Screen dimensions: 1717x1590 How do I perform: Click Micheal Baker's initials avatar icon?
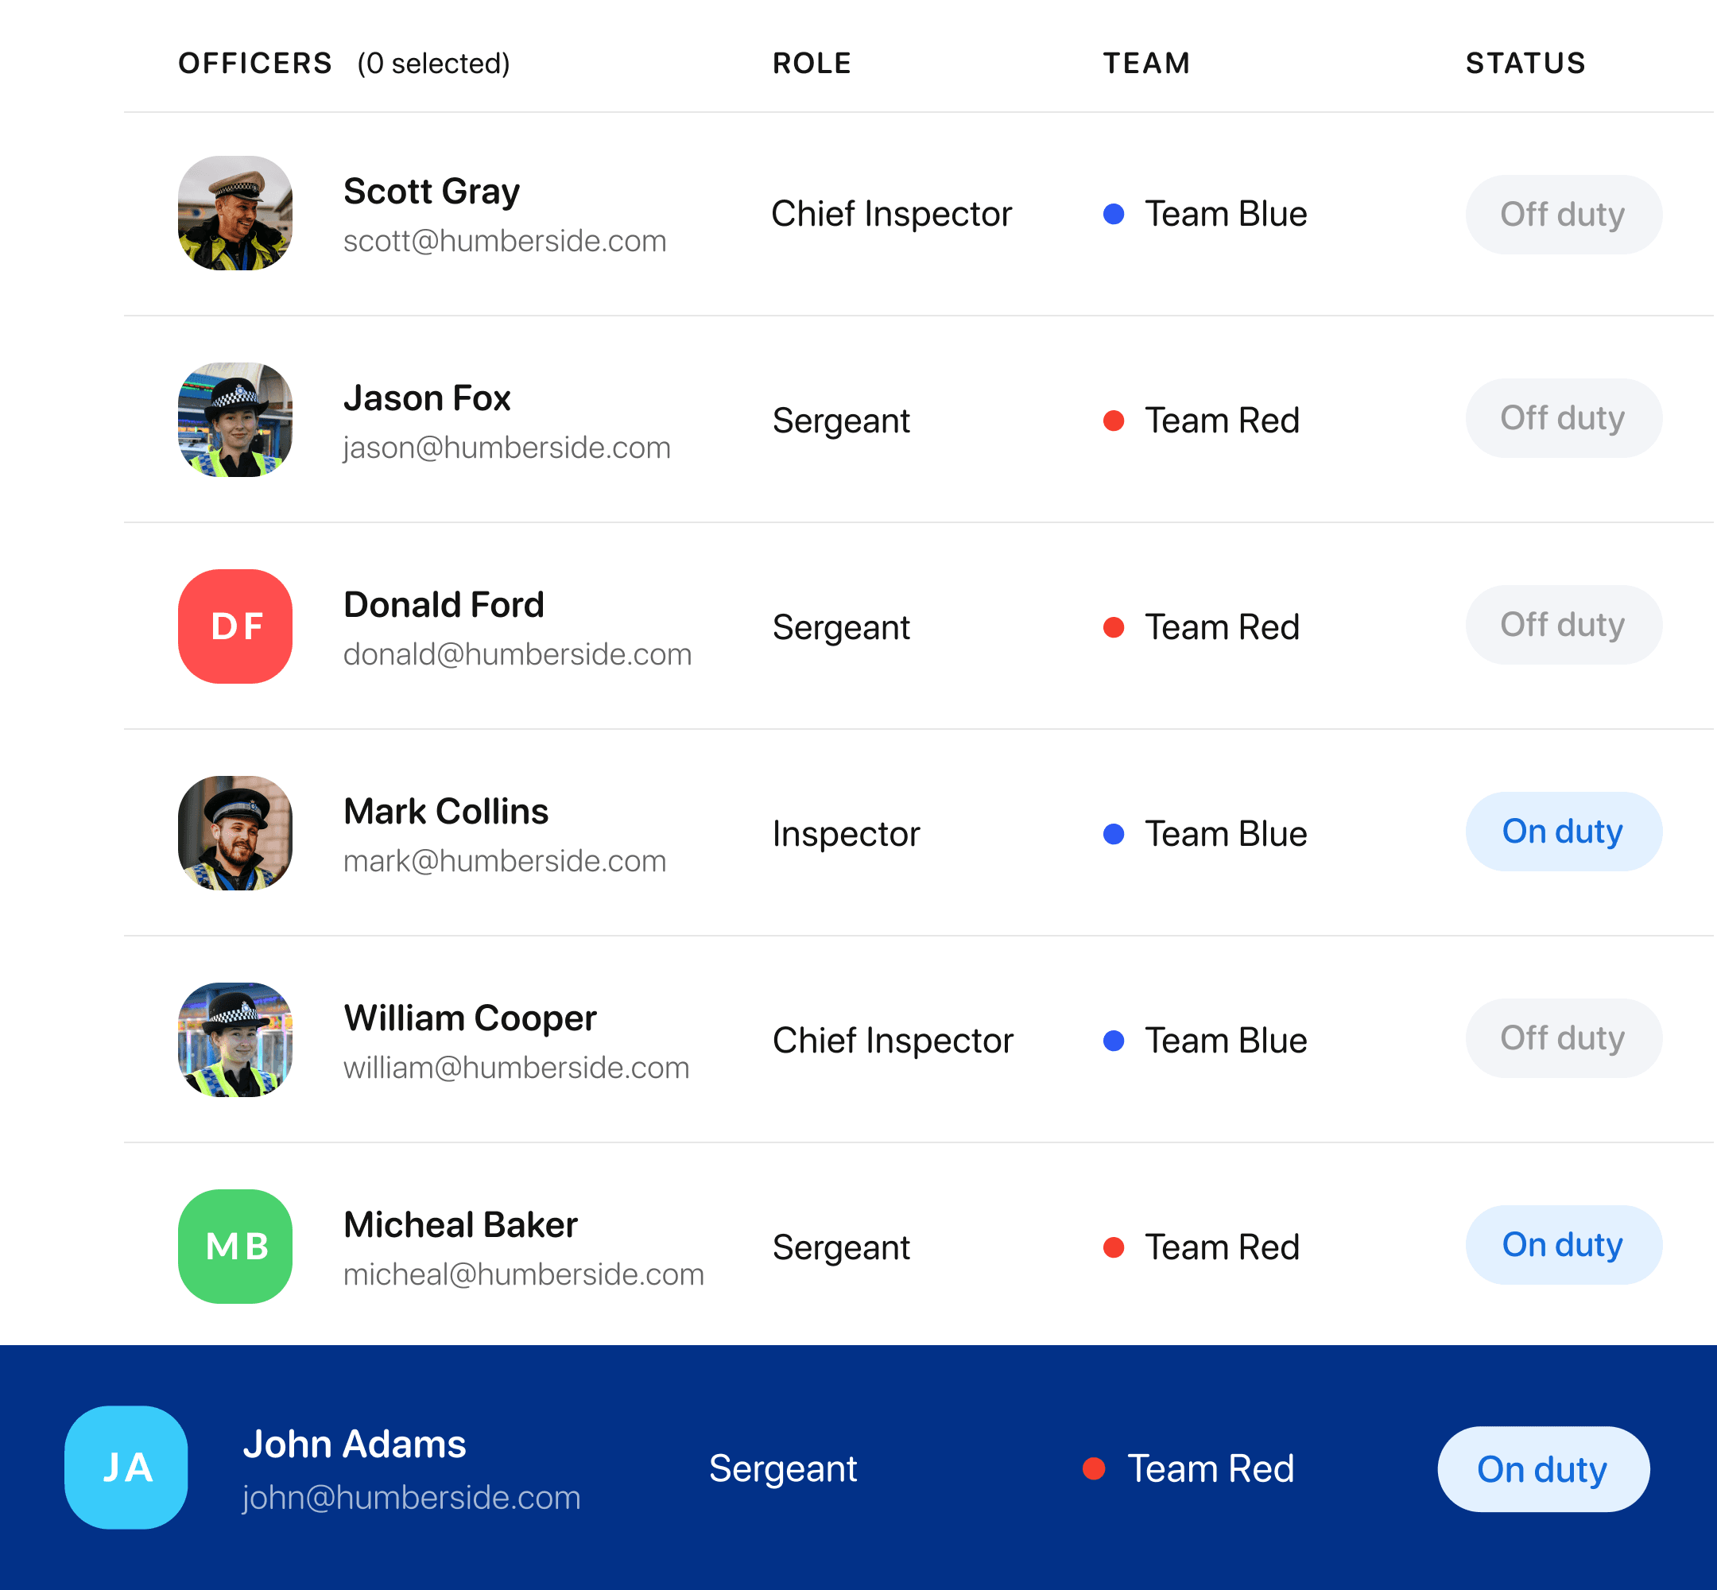coord(234,1244)
